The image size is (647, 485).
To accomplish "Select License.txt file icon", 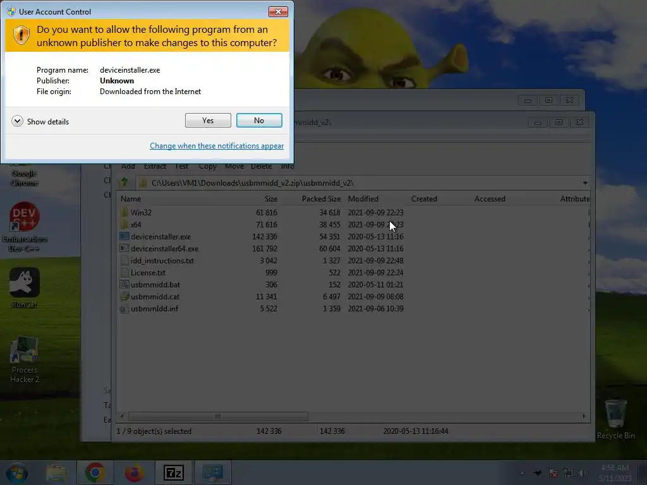I will tap(124, 272).
